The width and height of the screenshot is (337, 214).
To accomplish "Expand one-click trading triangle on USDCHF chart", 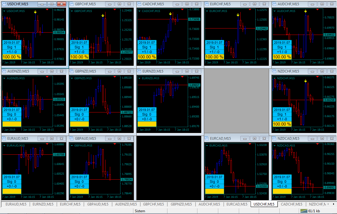I will click(4, 11).
